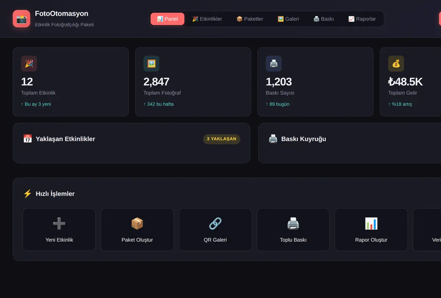Image resolution: width=441 pixels, height=298 pixels.
Task: Click the picture icon in Toplam Fotoğraf card
Action: [151, 64]
